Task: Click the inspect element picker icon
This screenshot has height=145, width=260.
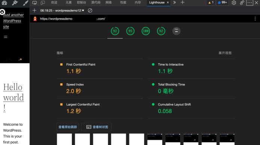Action: 34,3
